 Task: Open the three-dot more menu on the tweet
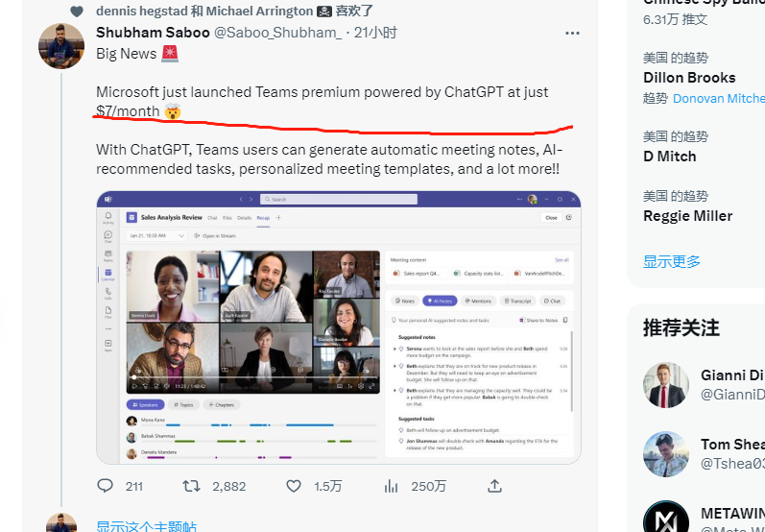[x=572, y=33]
